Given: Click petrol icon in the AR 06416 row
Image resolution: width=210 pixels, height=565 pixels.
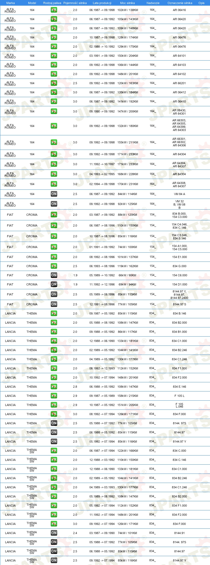Looking at the screenshot, I should pyautogui.click(x=54, y=10).
